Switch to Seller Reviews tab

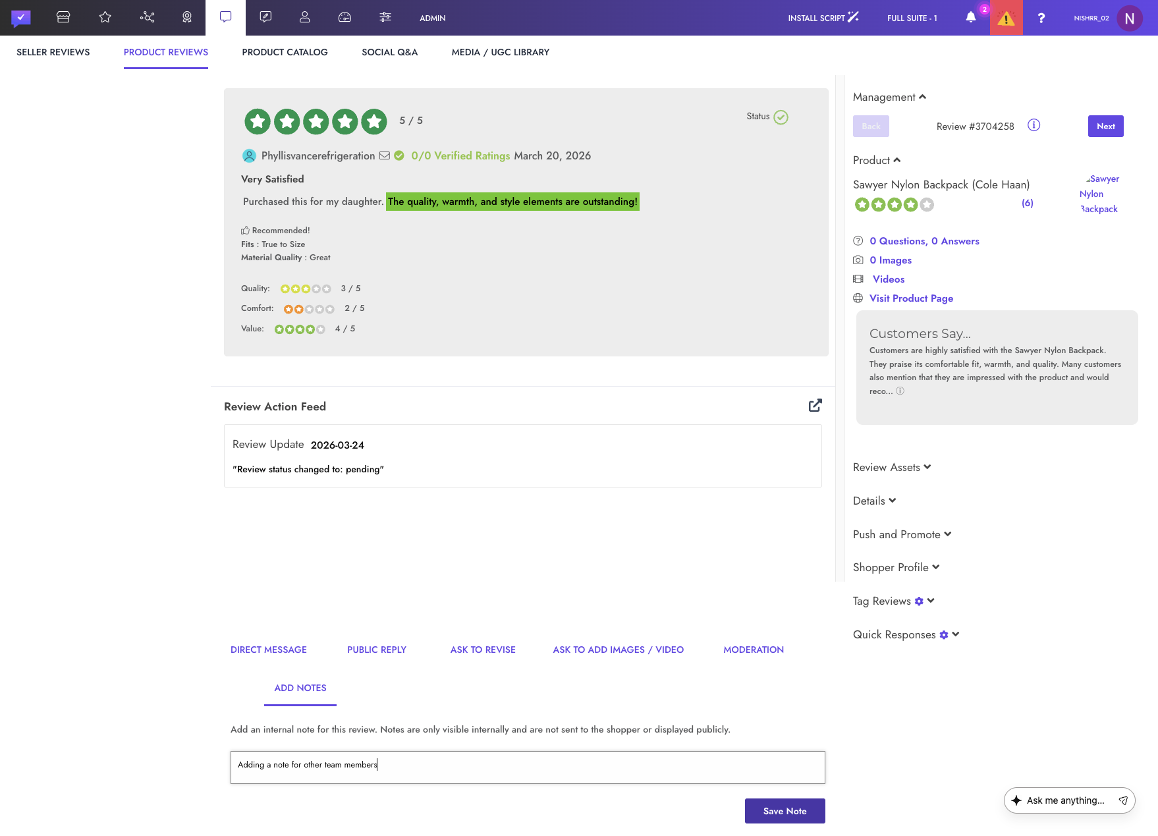pyautogui.click(x=53, y=52)
